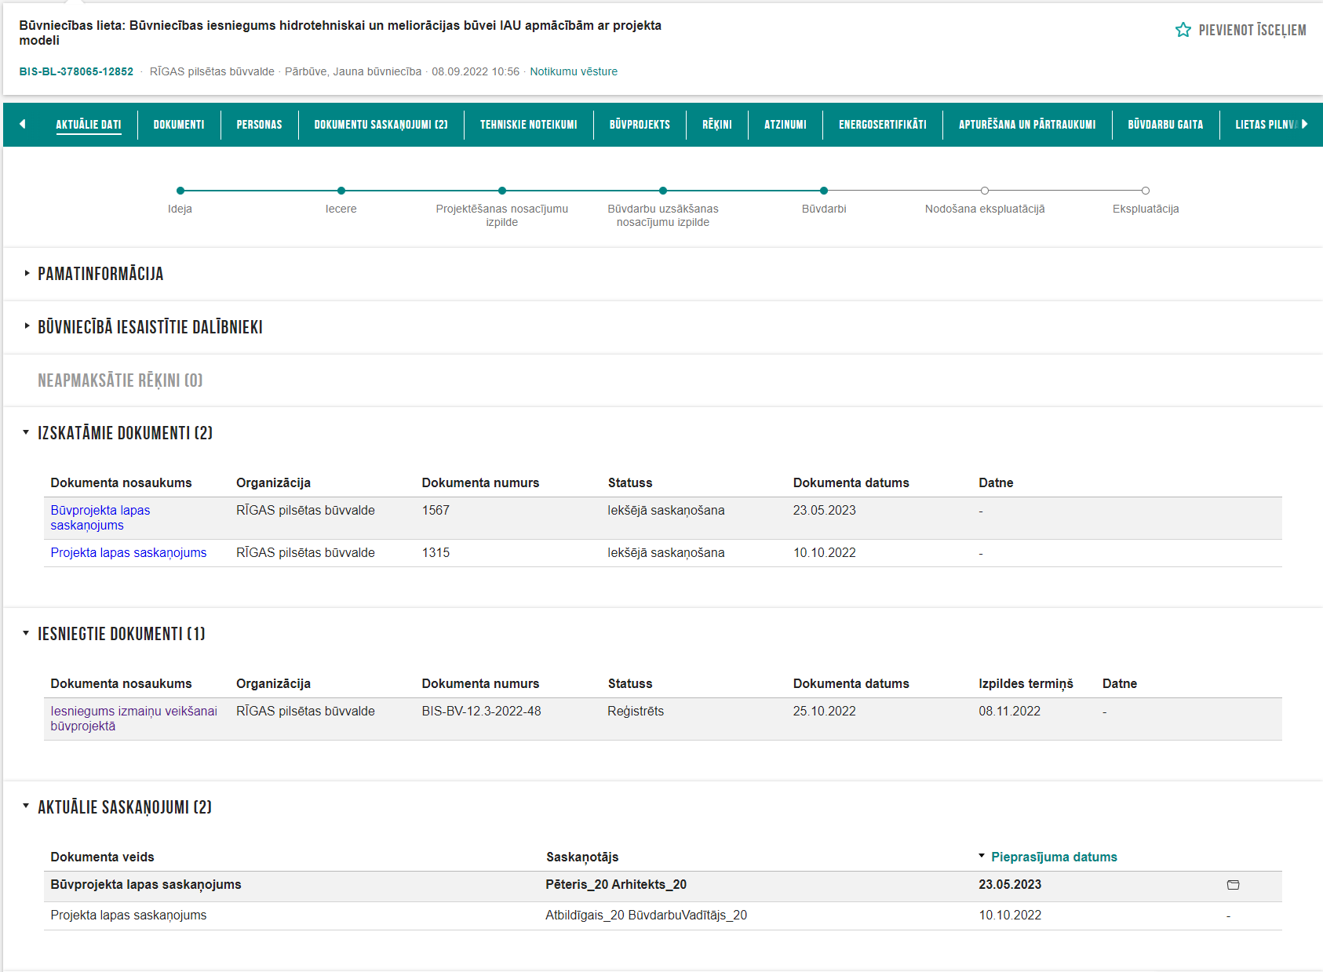Collapse the Iesniegtie dokumenti section
Viewport: 1323px width, 972px height.
click(x=121, y=634)
